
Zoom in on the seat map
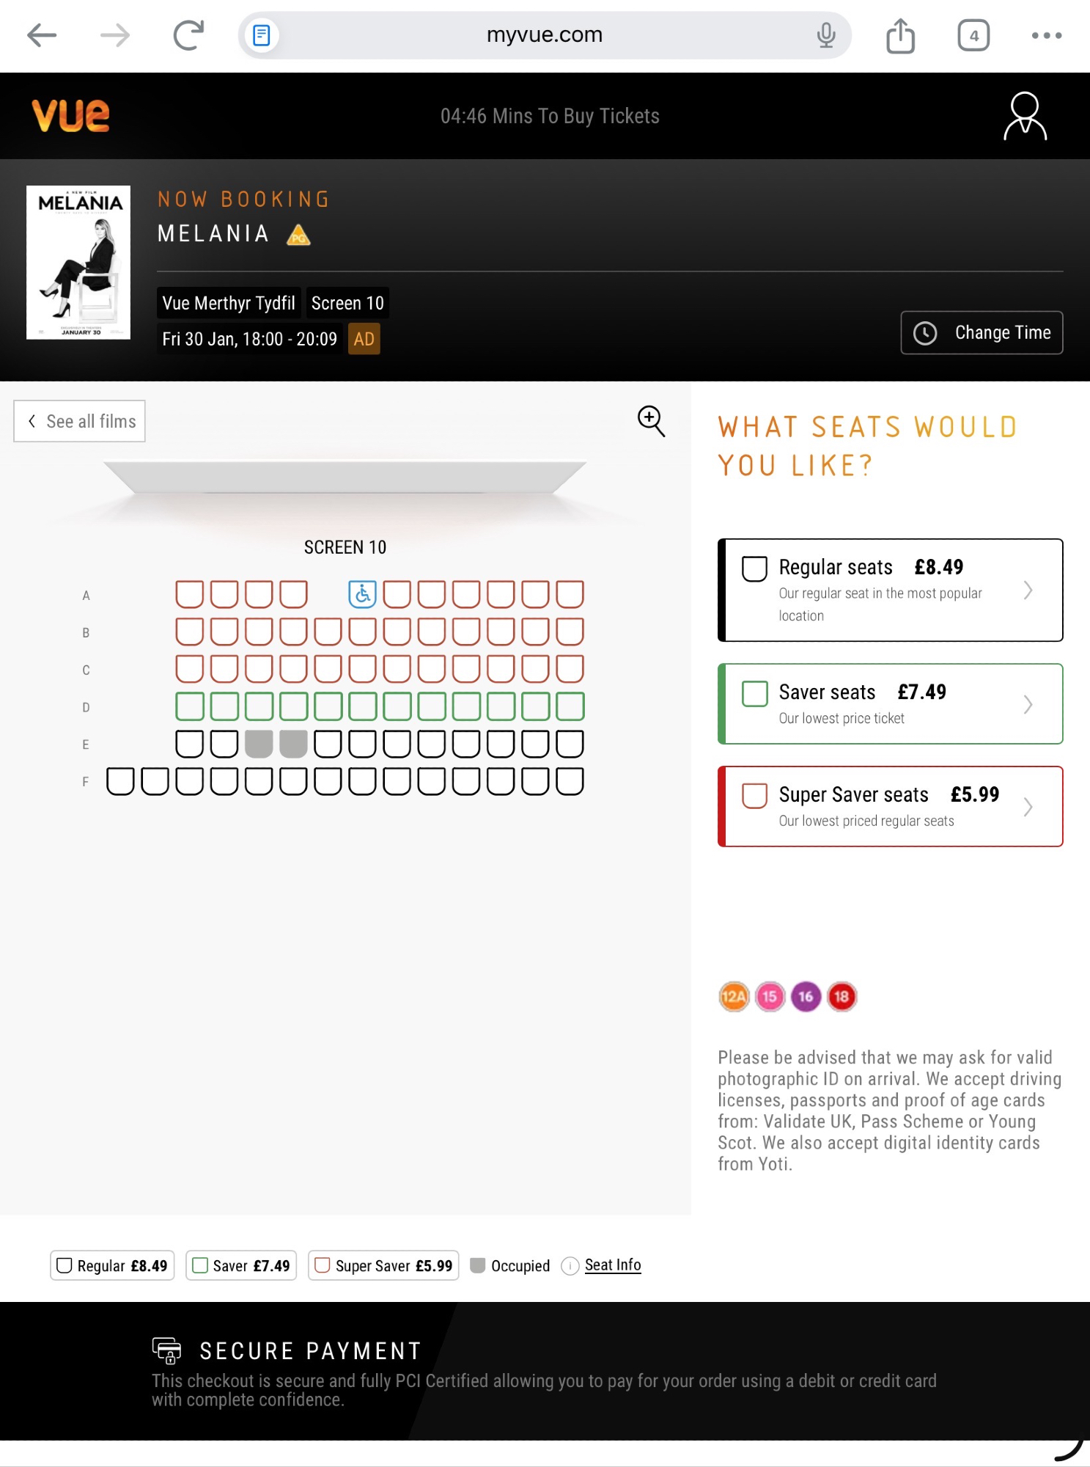pos(651,421)
